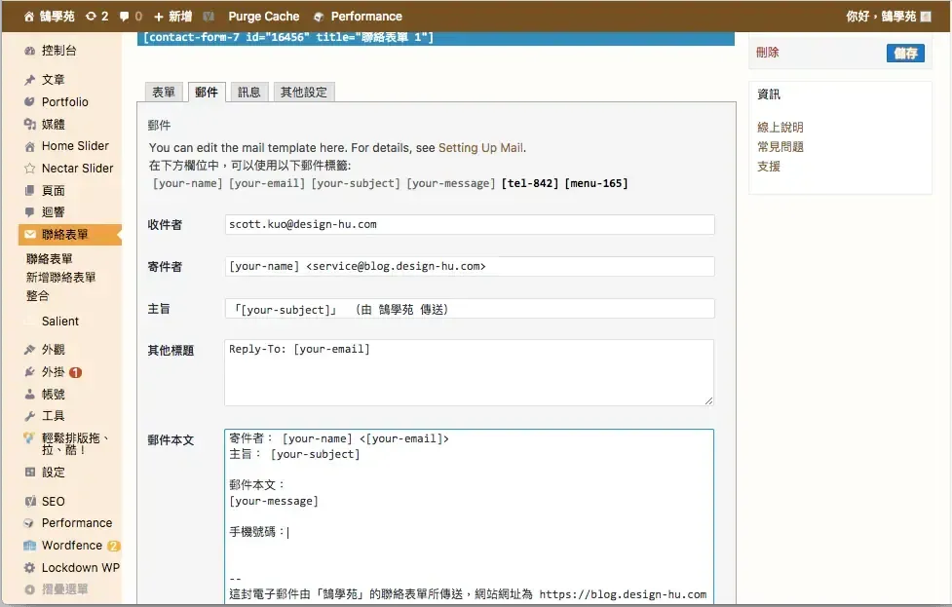Click the contact-form-7 shortcode field
The image size is (952, 607).
coord(436,38)
